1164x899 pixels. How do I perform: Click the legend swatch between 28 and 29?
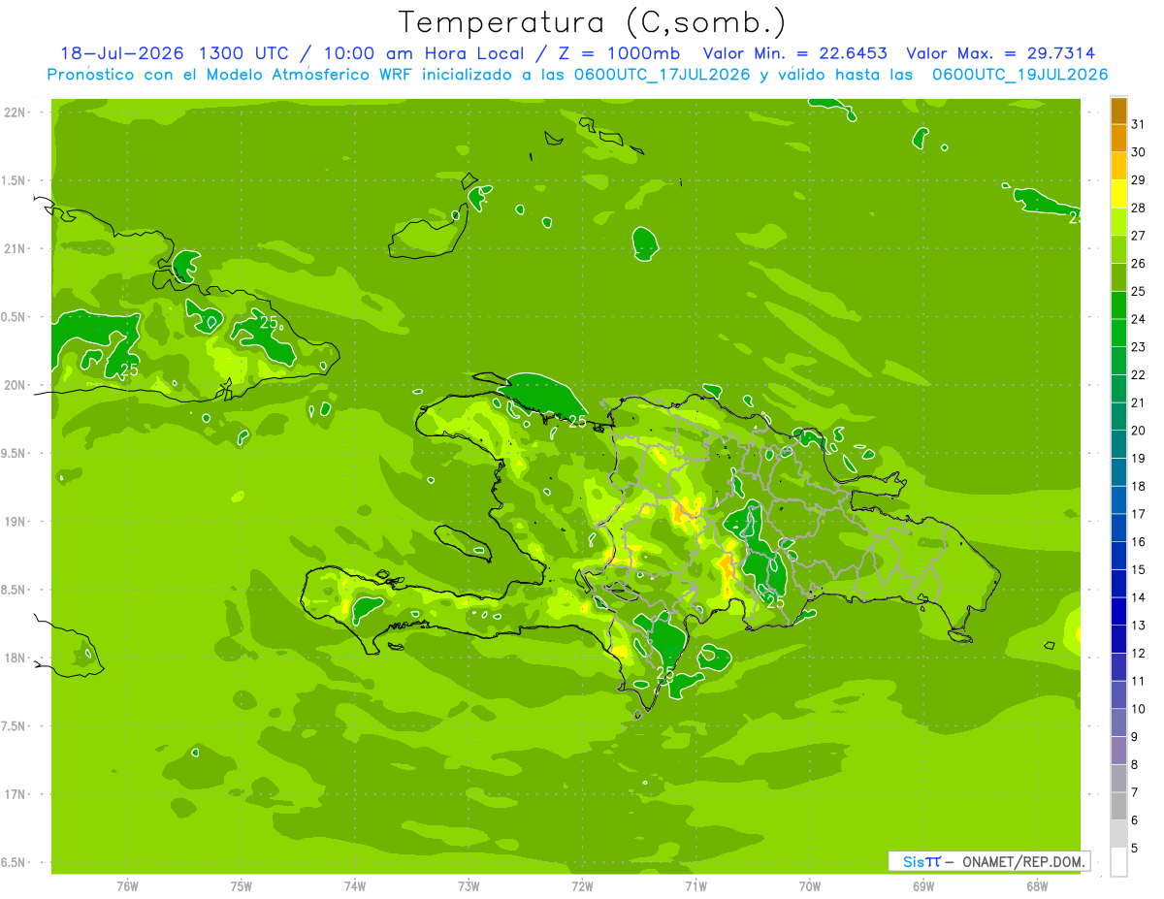tap(1118, 194)
